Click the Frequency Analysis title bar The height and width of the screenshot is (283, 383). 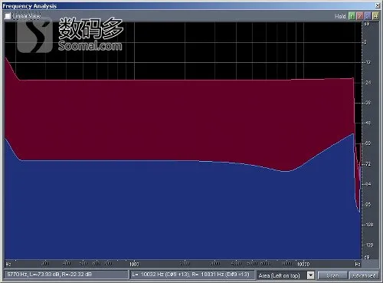click(x=189, y=6)
